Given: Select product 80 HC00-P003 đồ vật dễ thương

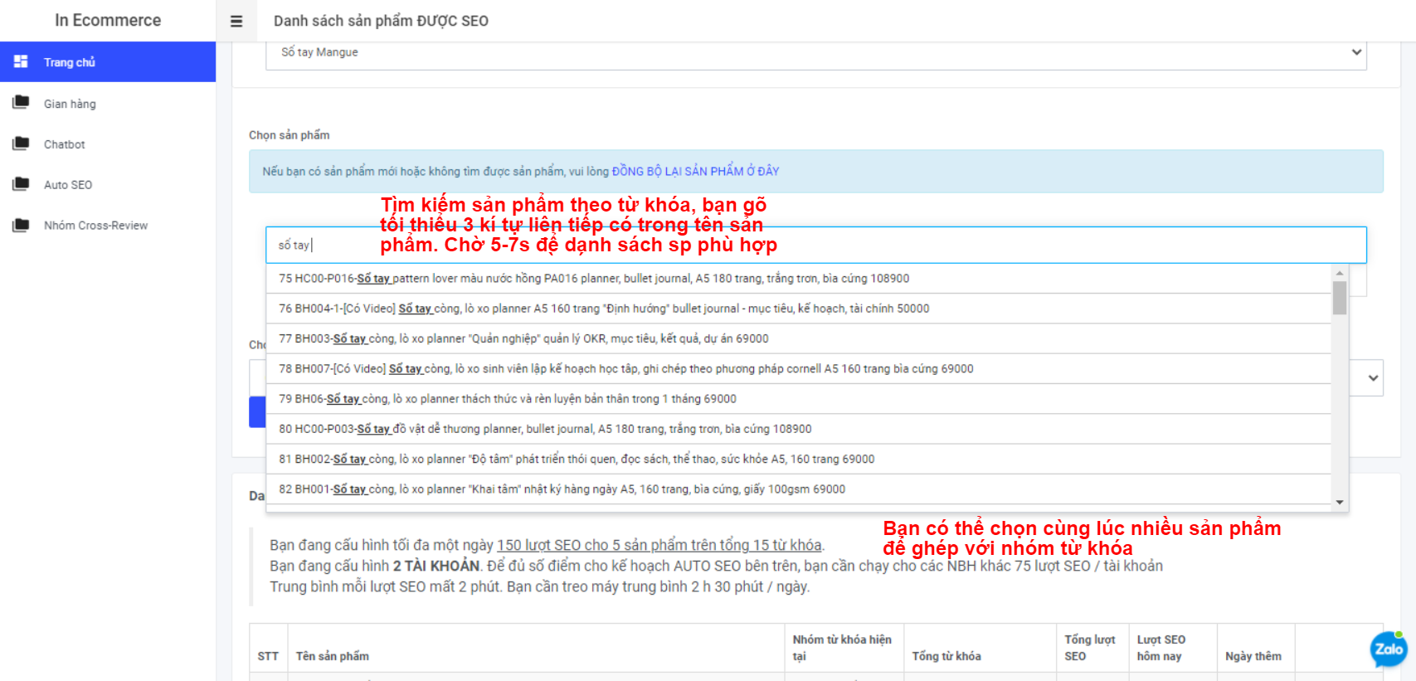Looking at the screenshot, I should [798, 429].
